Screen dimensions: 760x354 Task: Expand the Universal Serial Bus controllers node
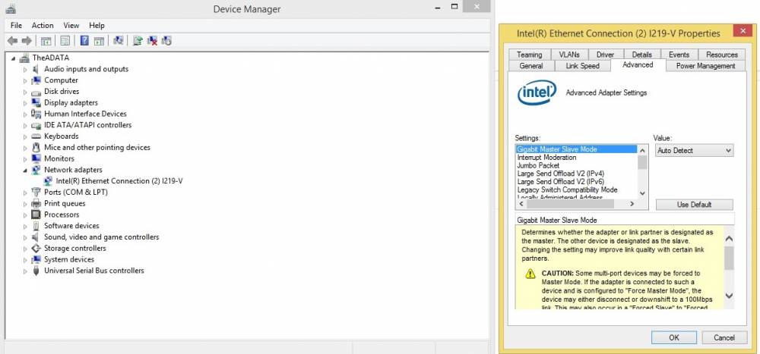pyautogui.click(x=25, y=271)
